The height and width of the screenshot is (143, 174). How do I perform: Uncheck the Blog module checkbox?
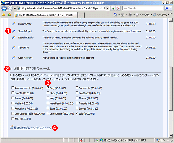point(48,88)
